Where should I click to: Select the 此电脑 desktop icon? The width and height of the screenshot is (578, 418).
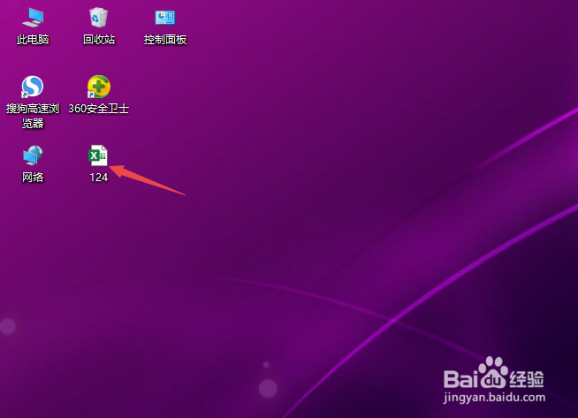click(x=33, y=18)
